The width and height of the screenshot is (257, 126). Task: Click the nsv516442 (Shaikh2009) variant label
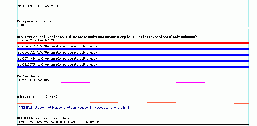coord(36,40)
